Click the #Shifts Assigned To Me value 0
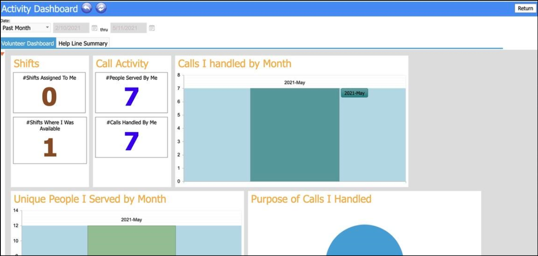Image resolution: width=538 pixels, height=256 pixels. (49, 97)
